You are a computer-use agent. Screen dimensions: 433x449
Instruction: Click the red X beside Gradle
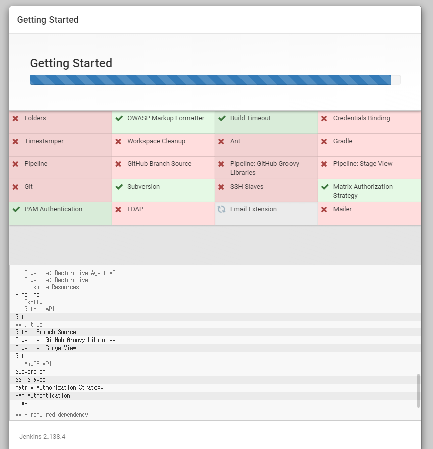324,141
